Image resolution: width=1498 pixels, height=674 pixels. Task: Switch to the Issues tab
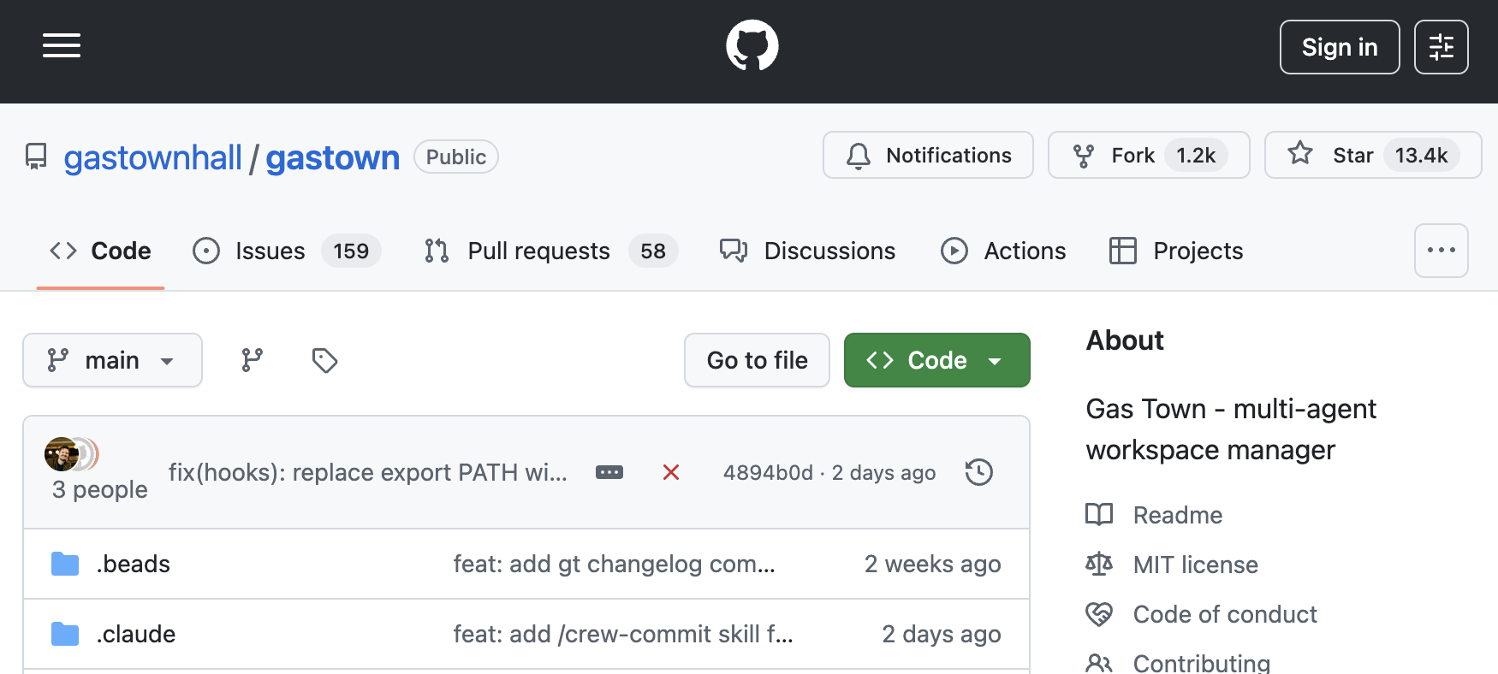(270, 251)
